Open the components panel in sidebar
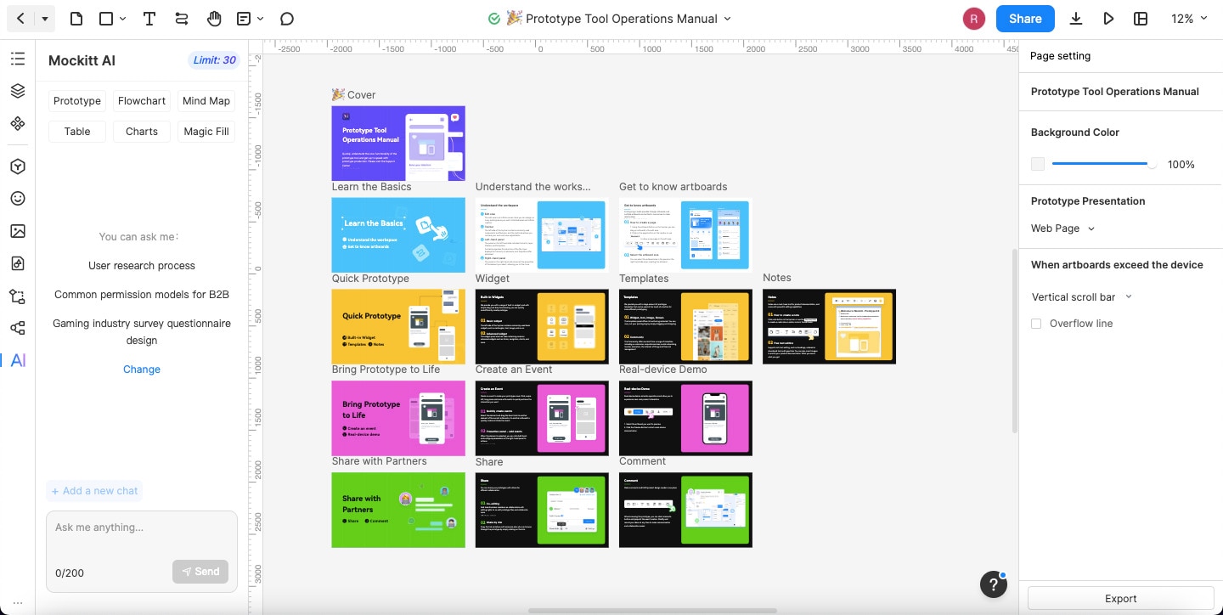This screenshot has width=1223, height=615. (18, 123)
